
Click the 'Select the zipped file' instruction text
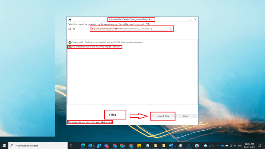pos(109,24)
